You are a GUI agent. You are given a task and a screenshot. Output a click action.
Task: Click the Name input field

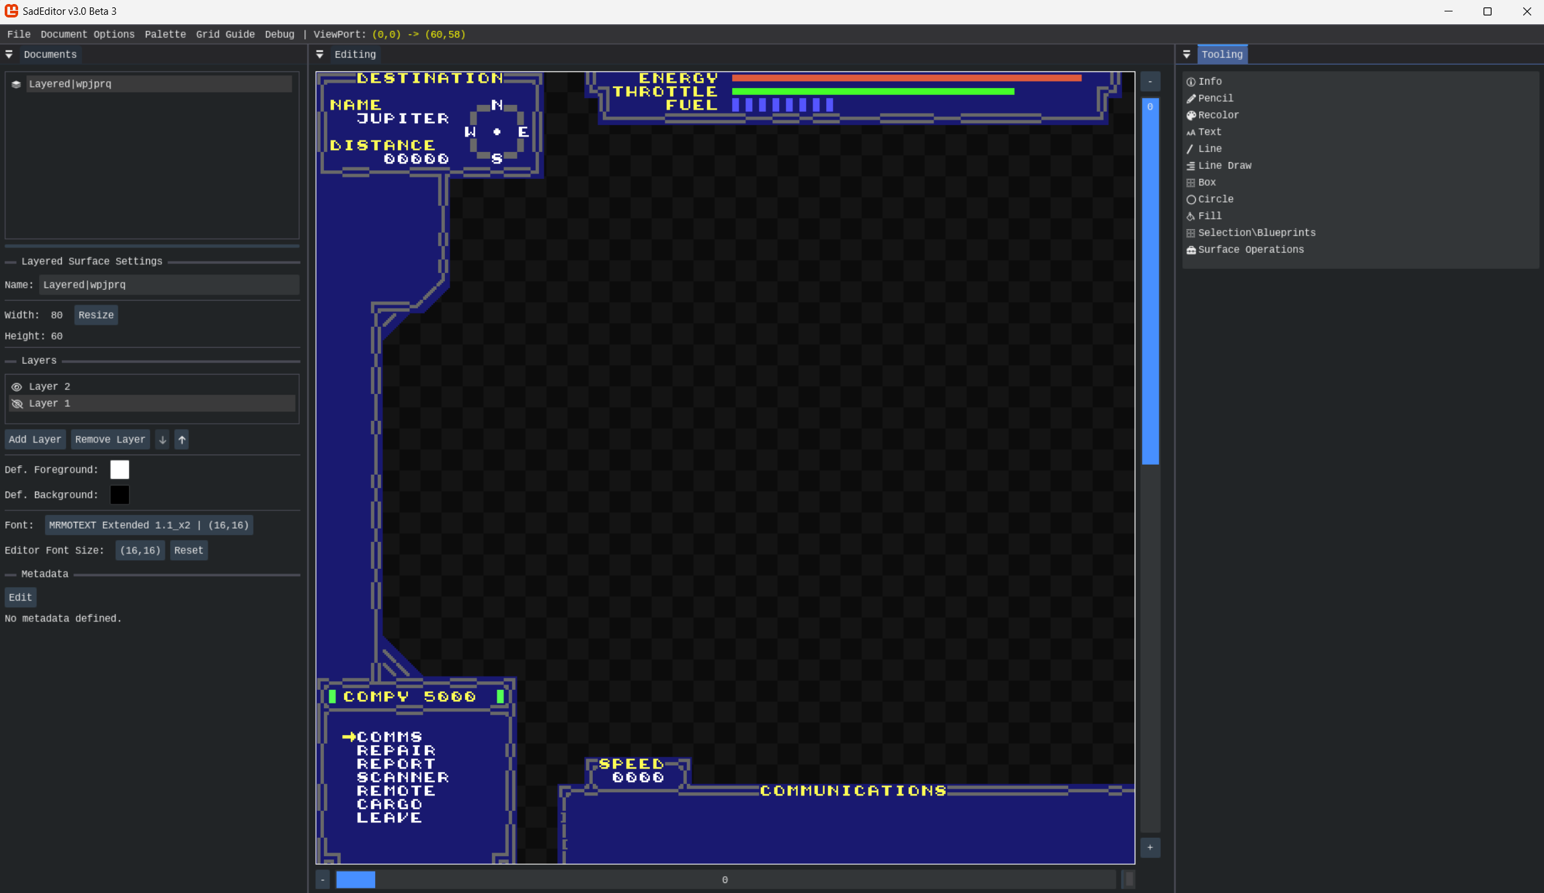(x=168, y=285)
